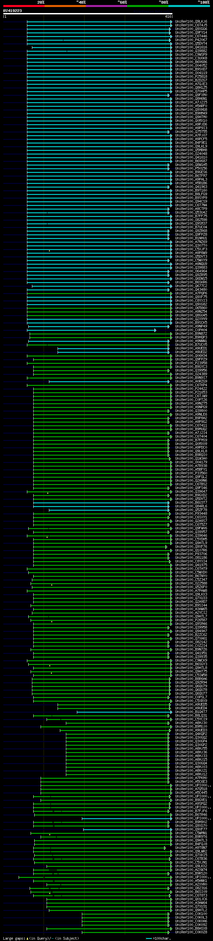The height and width of the screenshot is (941, 213).
Task: Select the UniRef100_Q75T55 entry
Action: point(191,132)
